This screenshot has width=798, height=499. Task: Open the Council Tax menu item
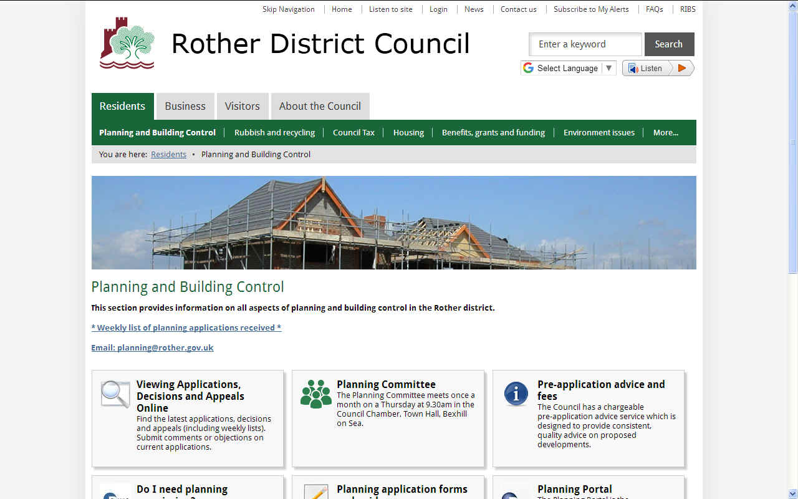pos(353,132)
